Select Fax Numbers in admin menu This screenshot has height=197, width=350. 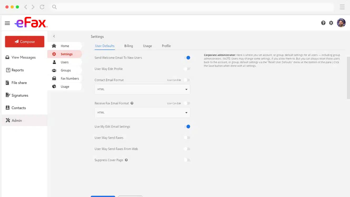(69, 79)
